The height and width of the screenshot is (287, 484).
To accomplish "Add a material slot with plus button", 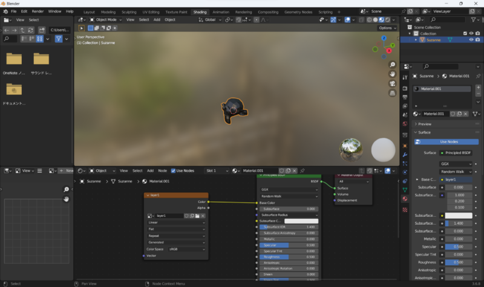I will tap(478, 88).
